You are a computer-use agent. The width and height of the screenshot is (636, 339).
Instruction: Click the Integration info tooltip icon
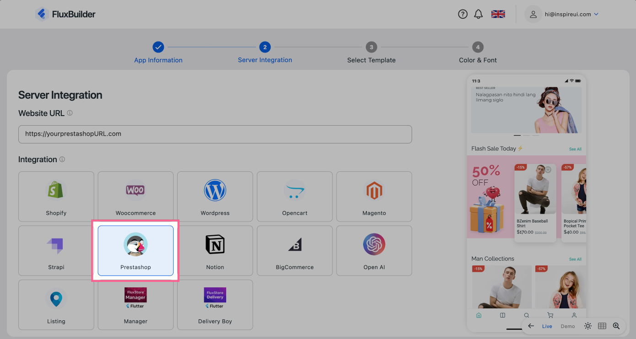point(62,159)
